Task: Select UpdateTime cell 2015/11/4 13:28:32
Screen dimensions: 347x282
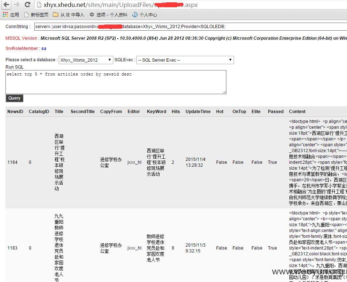Action: click(x=195, y=162)
